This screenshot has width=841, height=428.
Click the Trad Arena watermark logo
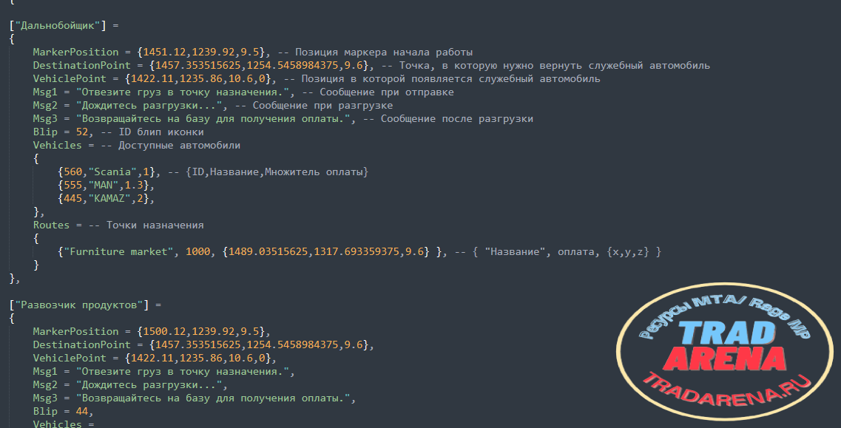coord(725,351)
